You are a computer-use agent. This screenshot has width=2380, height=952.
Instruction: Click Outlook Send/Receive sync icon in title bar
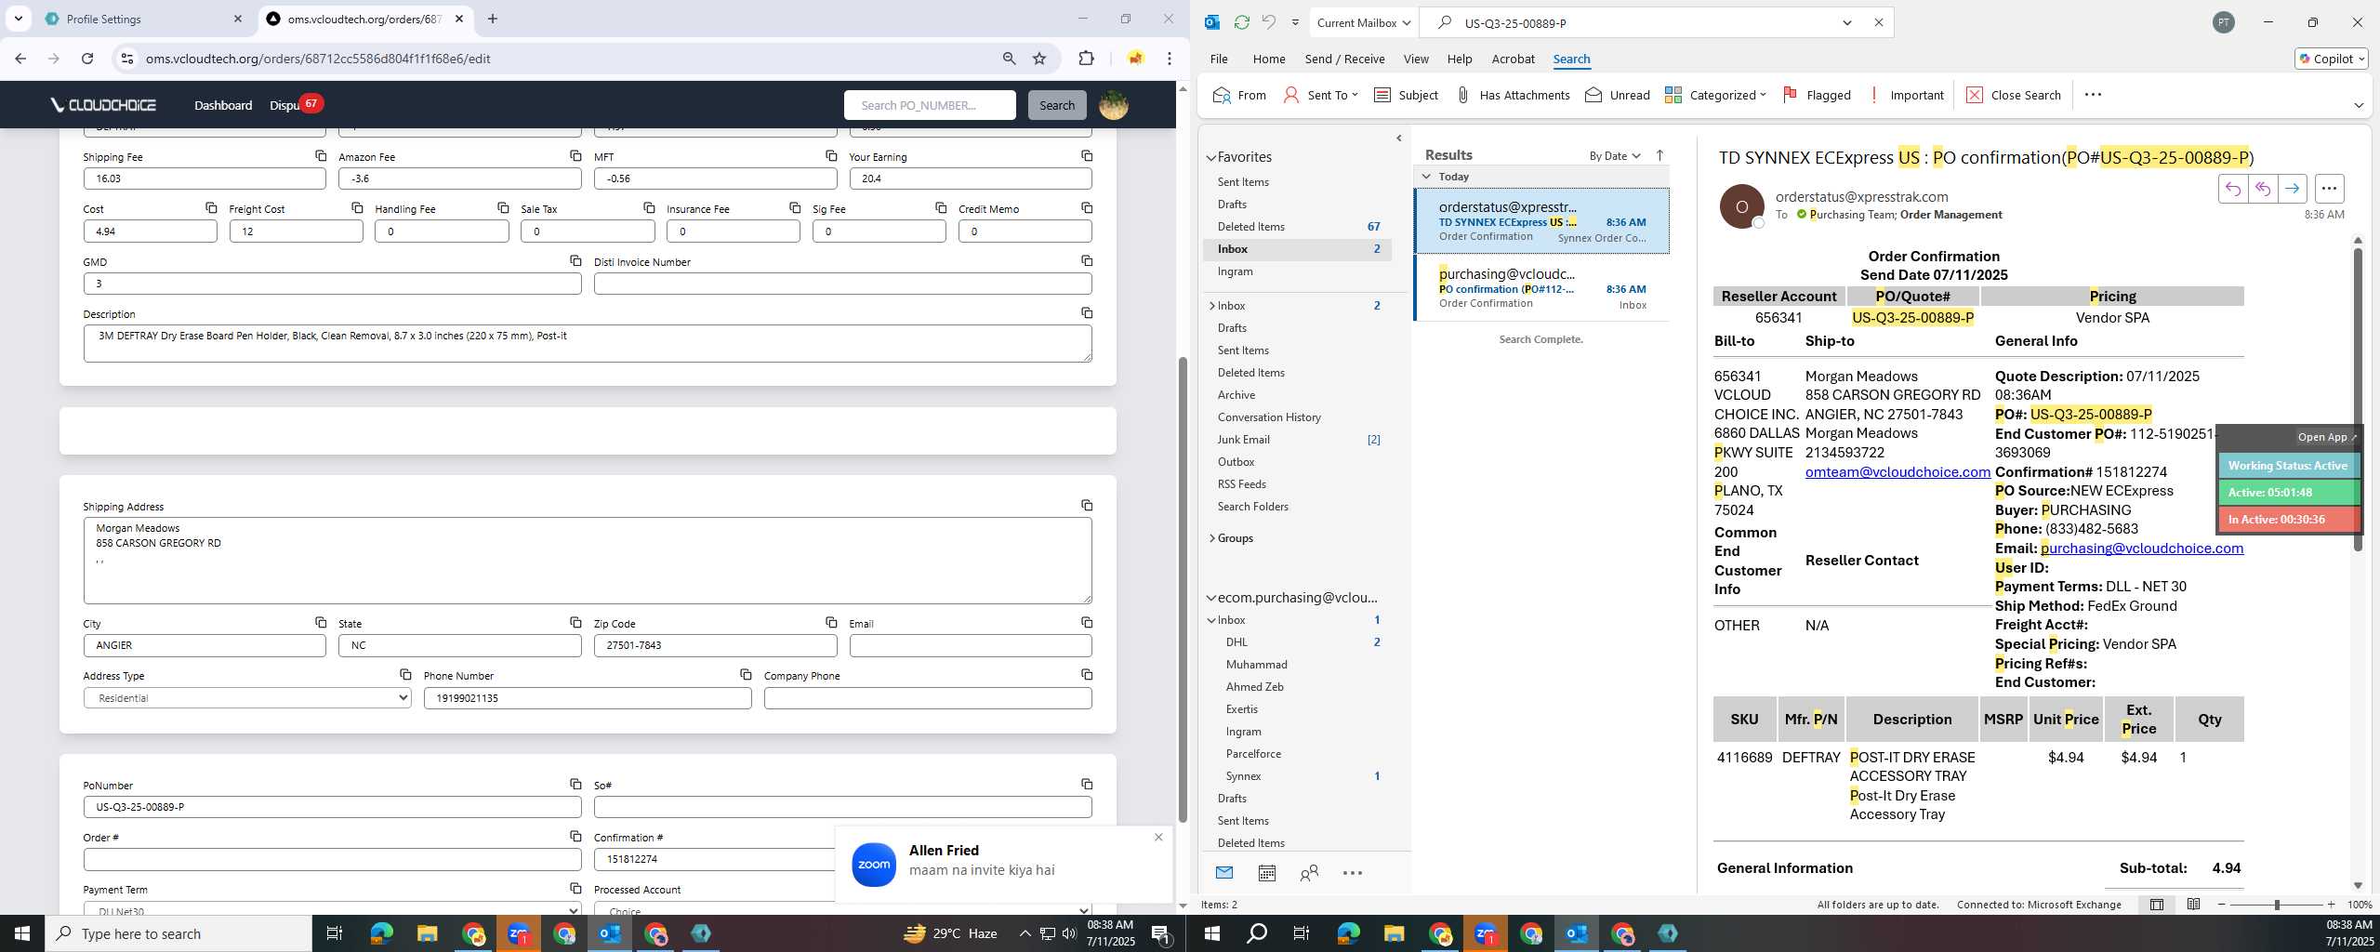point(1241,22)
